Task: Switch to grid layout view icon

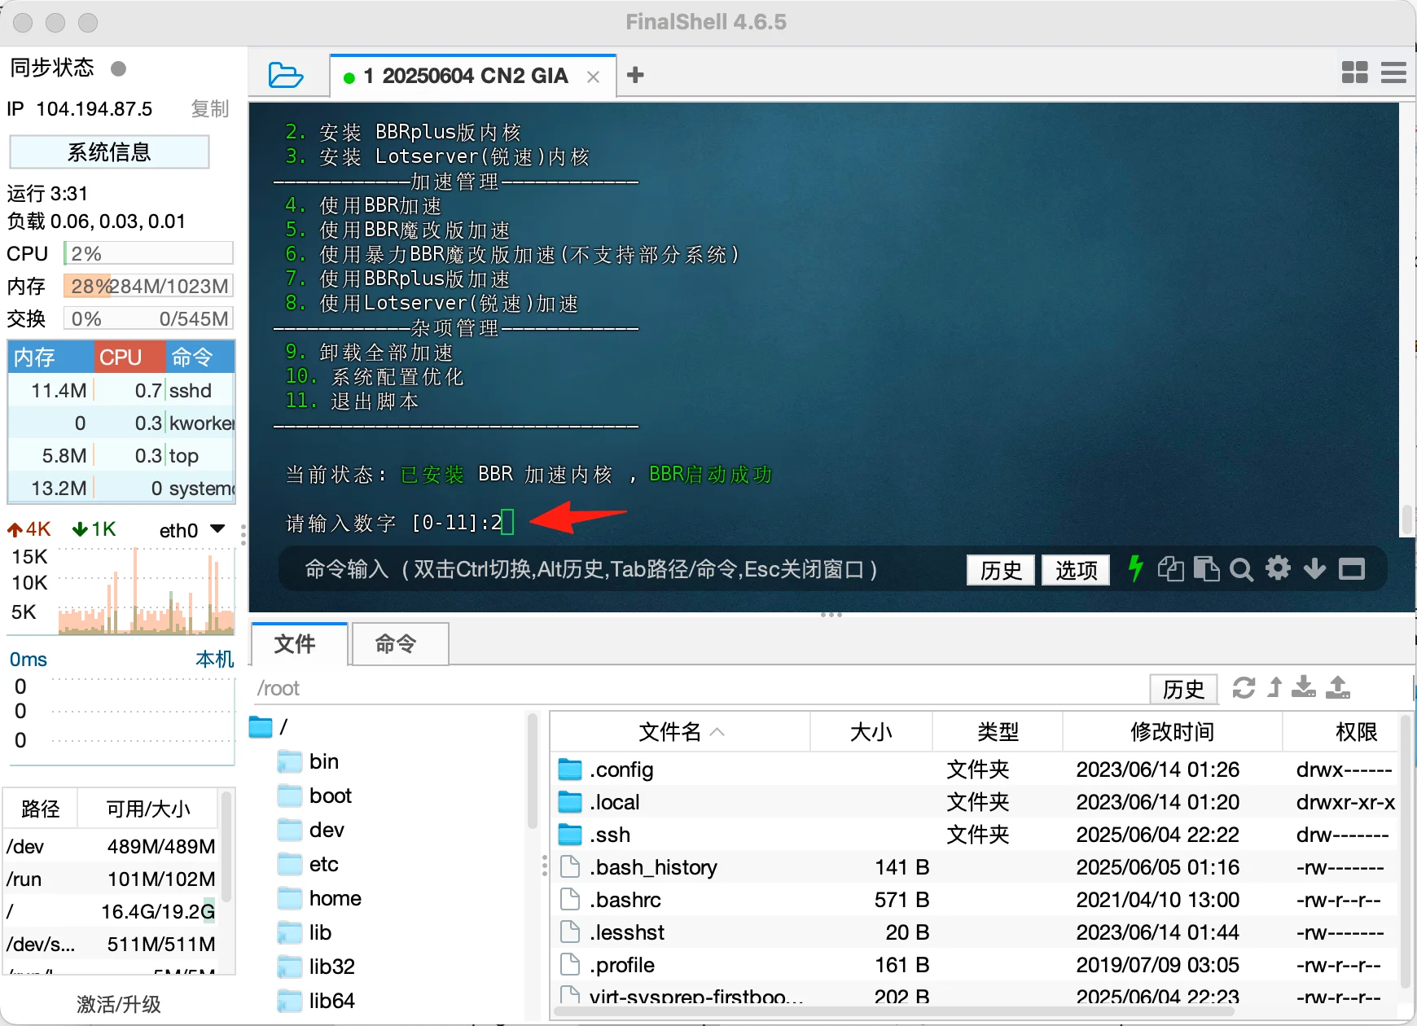Action: click(x=1354, y=73)
